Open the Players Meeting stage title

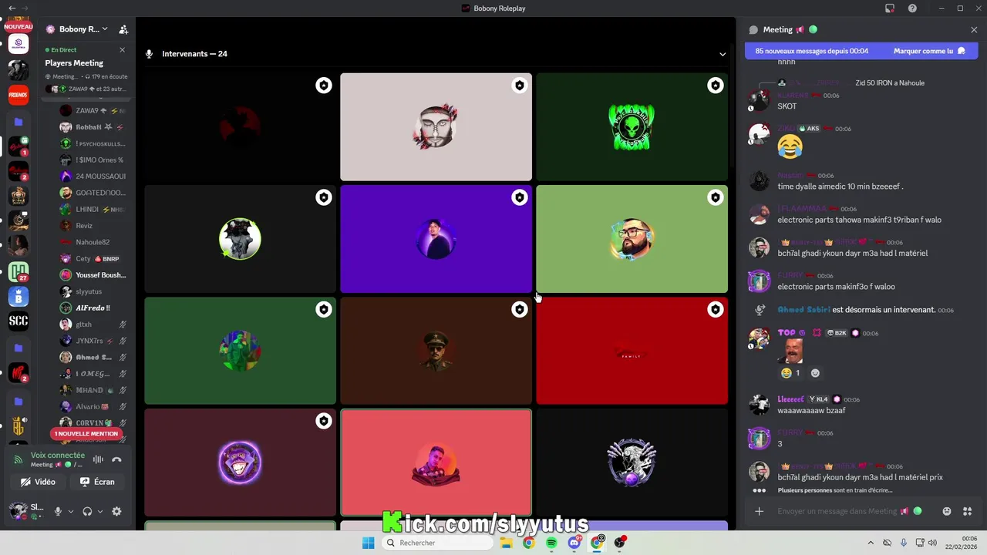pos(74,63)
